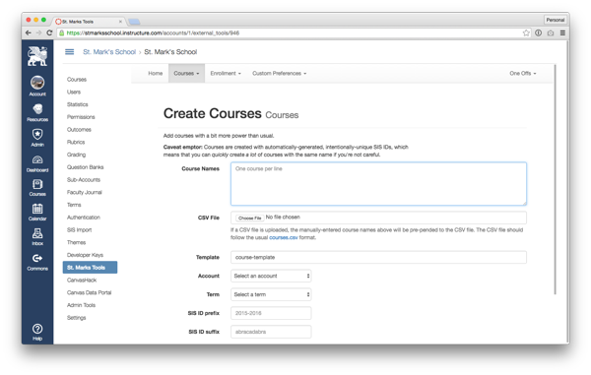This screenshot has height=375, width=591.
Task: Open the Account icon in sidebar
Action: [37, 83]
